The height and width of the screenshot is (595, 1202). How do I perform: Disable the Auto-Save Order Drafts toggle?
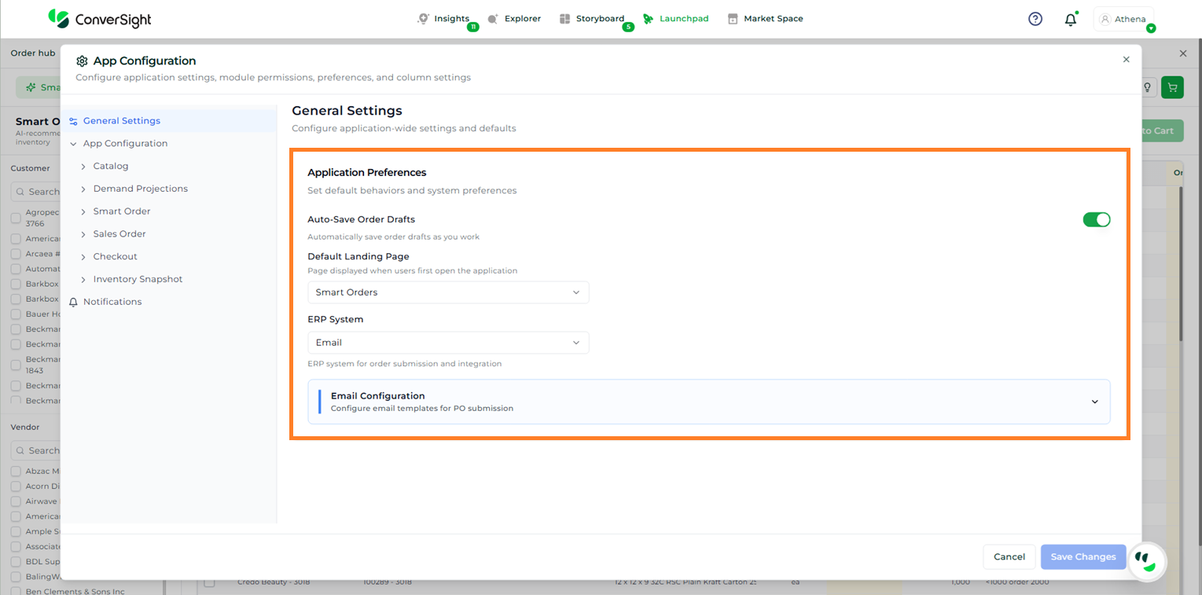(1096, 219)
